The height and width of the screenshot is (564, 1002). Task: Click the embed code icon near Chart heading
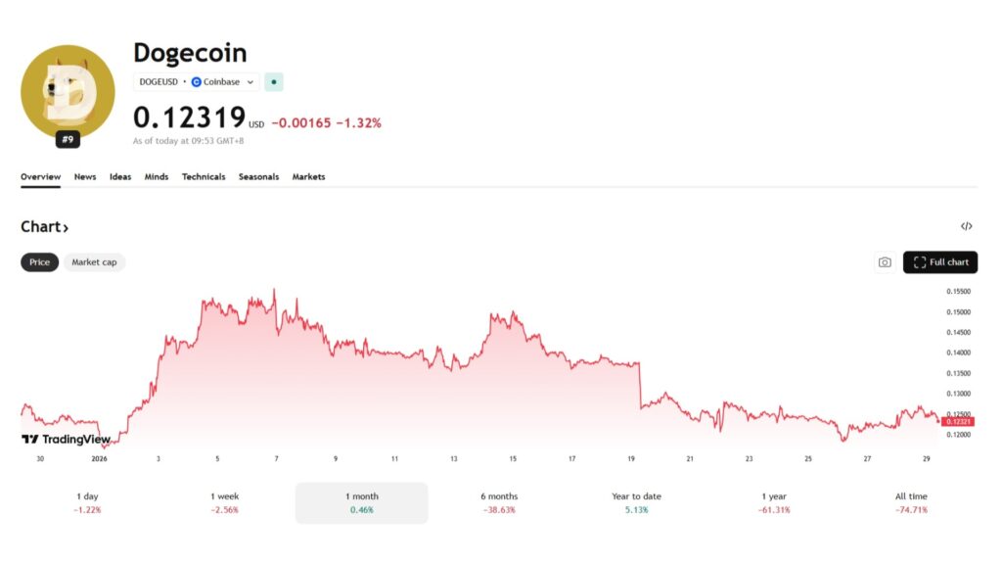tap(967, 226)
